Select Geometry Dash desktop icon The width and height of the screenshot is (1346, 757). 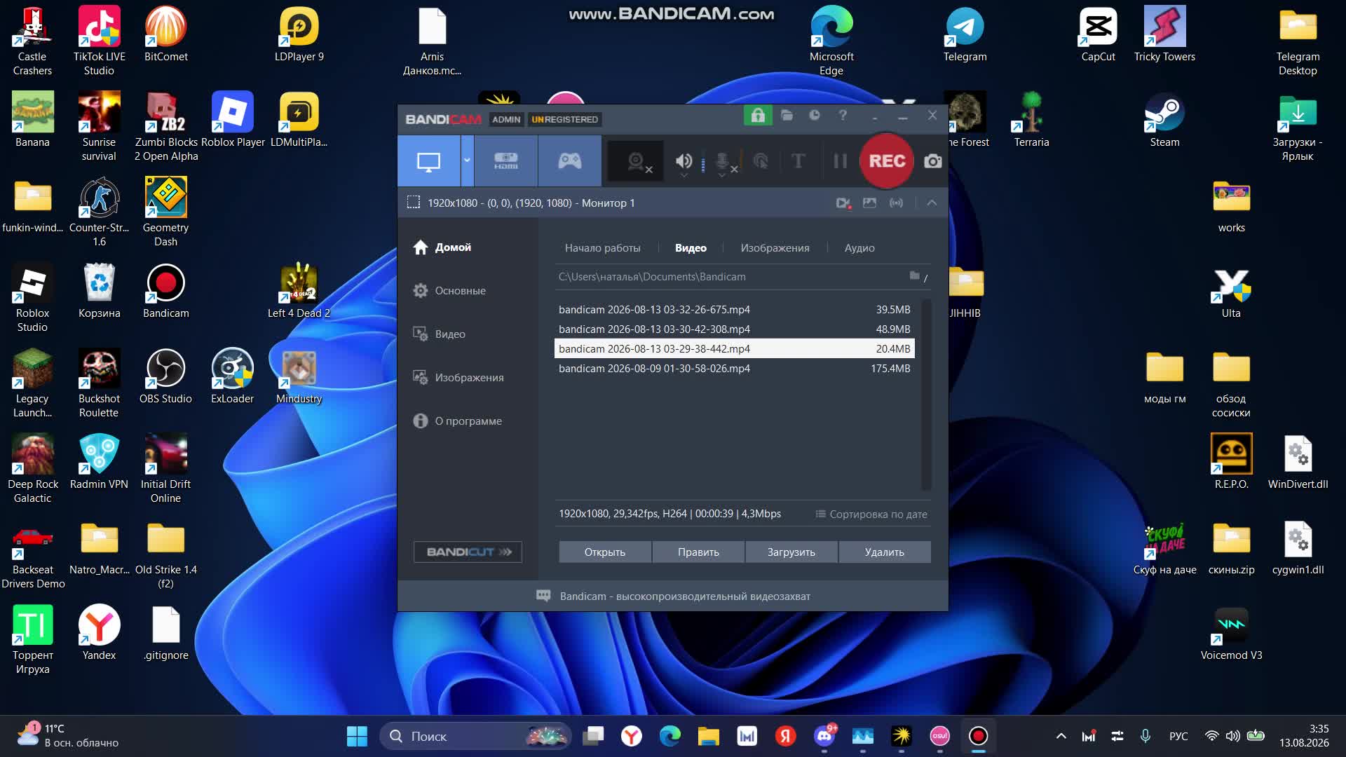click(165, 212)
